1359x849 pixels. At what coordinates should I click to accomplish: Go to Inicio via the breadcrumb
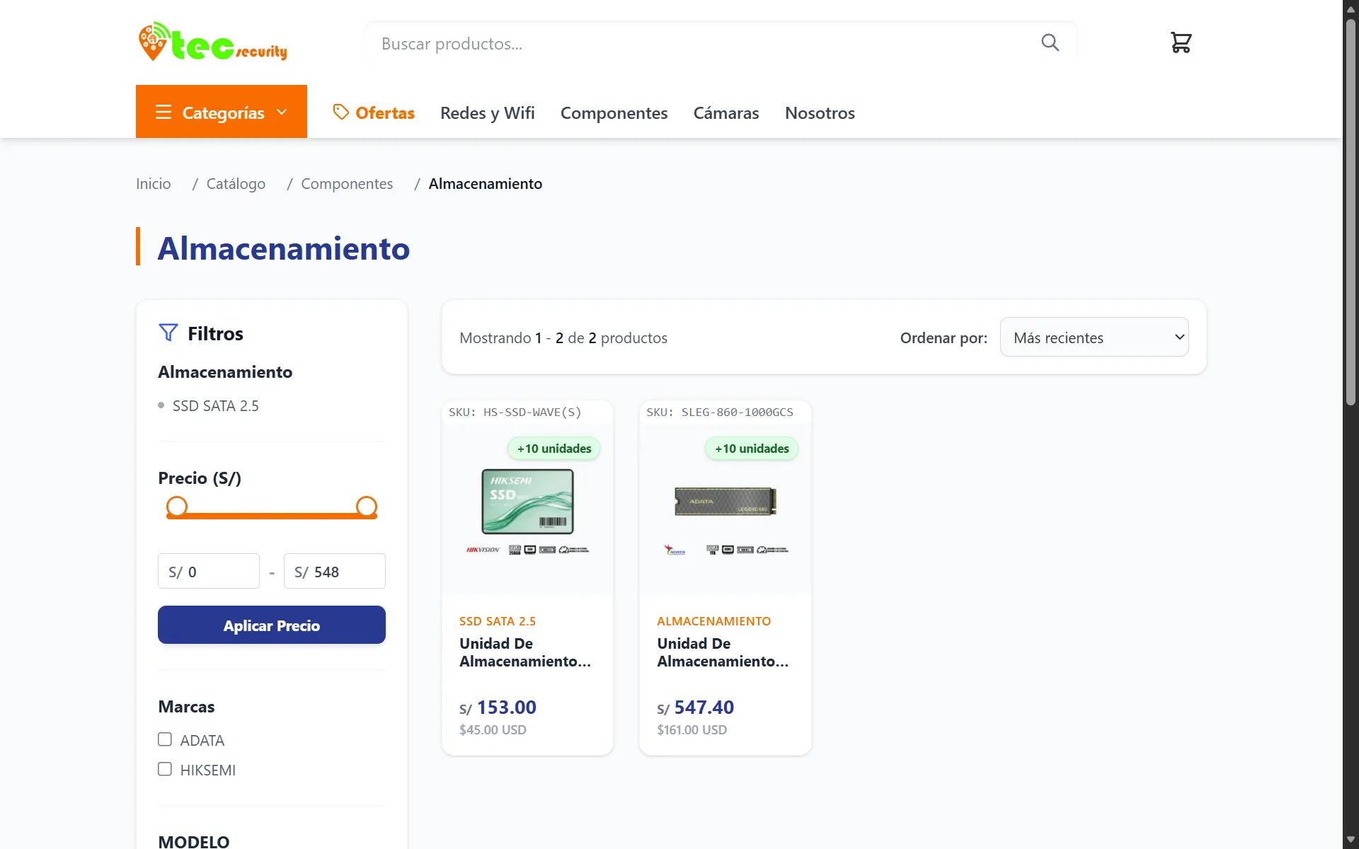click(153, 183)
